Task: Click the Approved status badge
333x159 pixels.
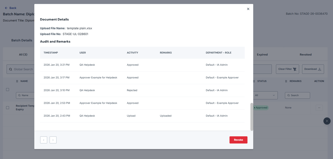Action: click(261, 107)
